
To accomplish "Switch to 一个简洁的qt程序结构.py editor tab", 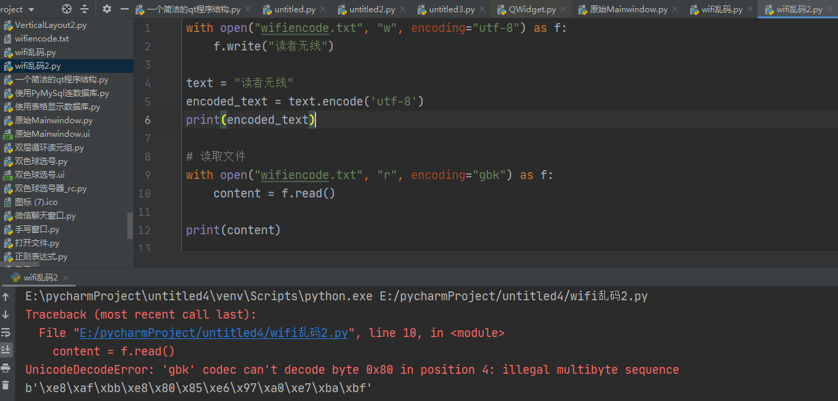I will pos(193,10).
